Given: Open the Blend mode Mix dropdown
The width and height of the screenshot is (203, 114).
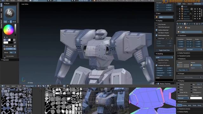Looking at the screenshot, I should [x=13, y=53].
